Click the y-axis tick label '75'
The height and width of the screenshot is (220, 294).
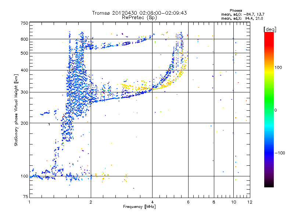(x=26, y=197)
